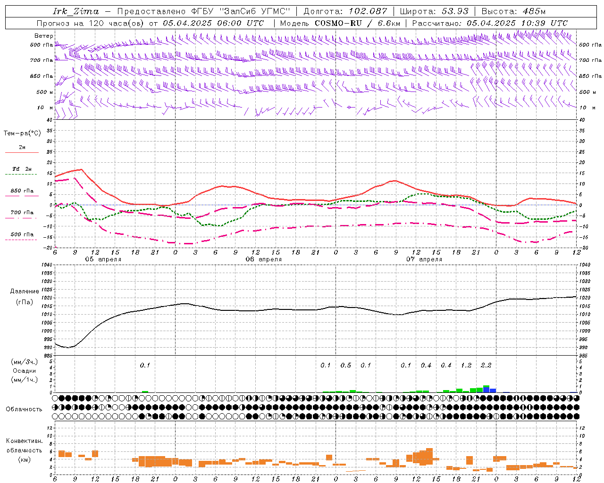This screenshot has width=604, height=483.
Task: Select the text 'Предоставлено ФГБУ "ЗапСиб УГМС"'
Action: (x=203, y=11)
